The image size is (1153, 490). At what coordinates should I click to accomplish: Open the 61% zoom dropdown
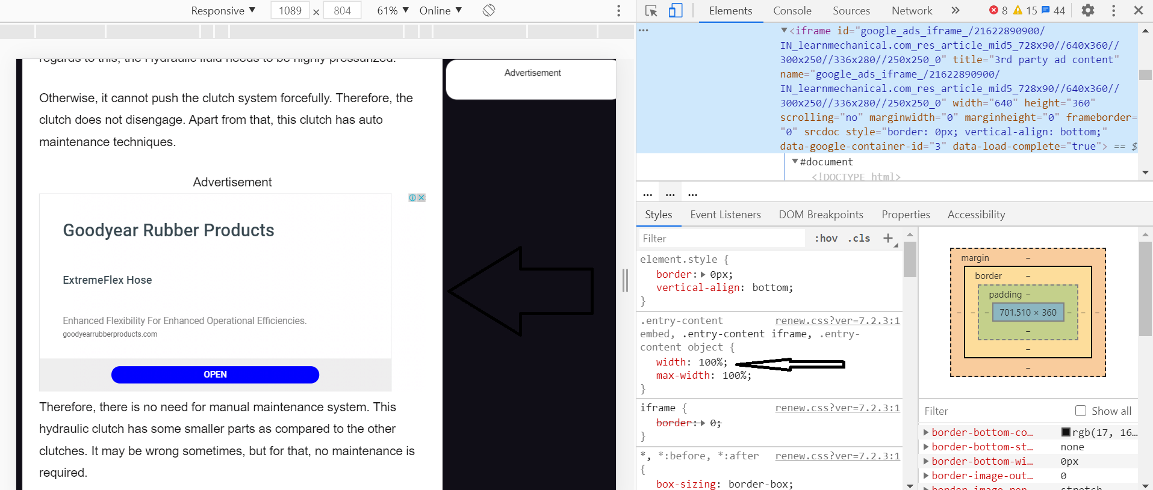pyautogui.click(x=393, y=10)
